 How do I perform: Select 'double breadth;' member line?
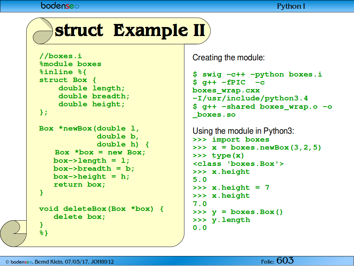(94, 96)
